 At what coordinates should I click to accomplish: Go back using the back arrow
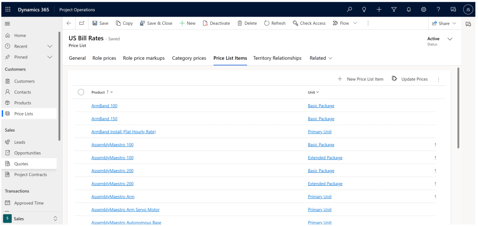(x=69, y=23)
